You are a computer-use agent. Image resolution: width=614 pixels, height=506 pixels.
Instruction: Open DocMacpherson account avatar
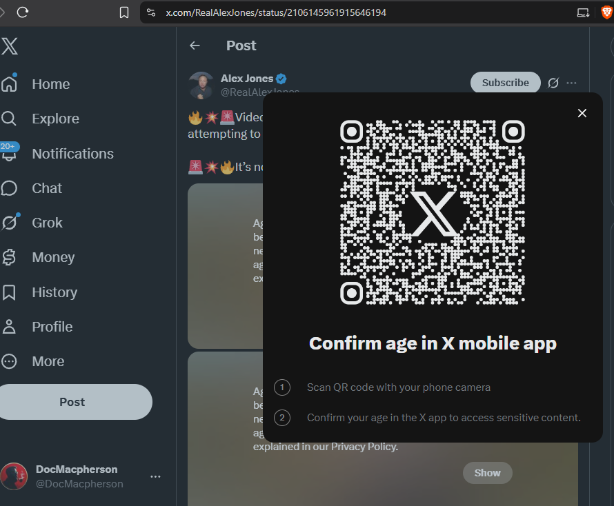[x=14, y=476]
